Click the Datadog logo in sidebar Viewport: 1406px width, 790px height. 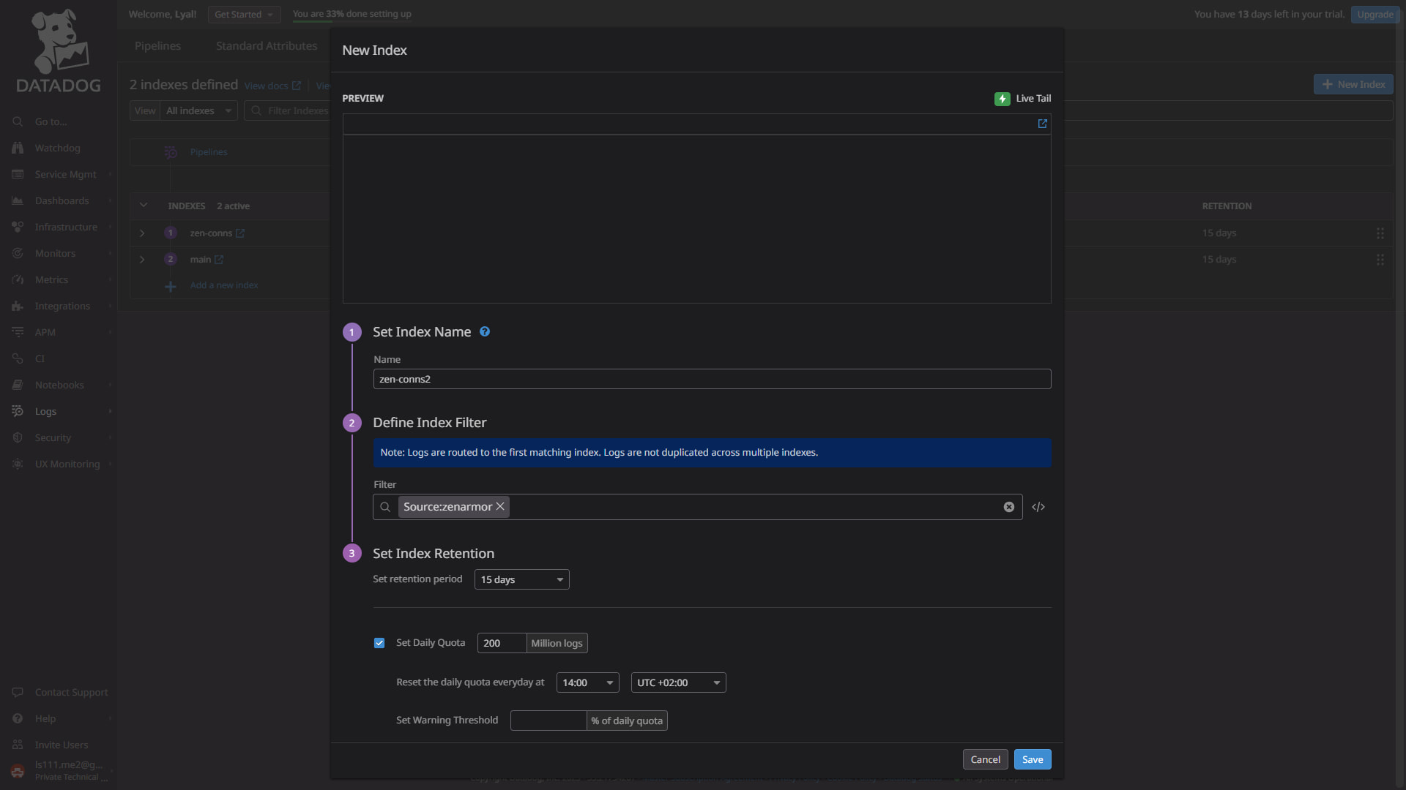[59, 51]
